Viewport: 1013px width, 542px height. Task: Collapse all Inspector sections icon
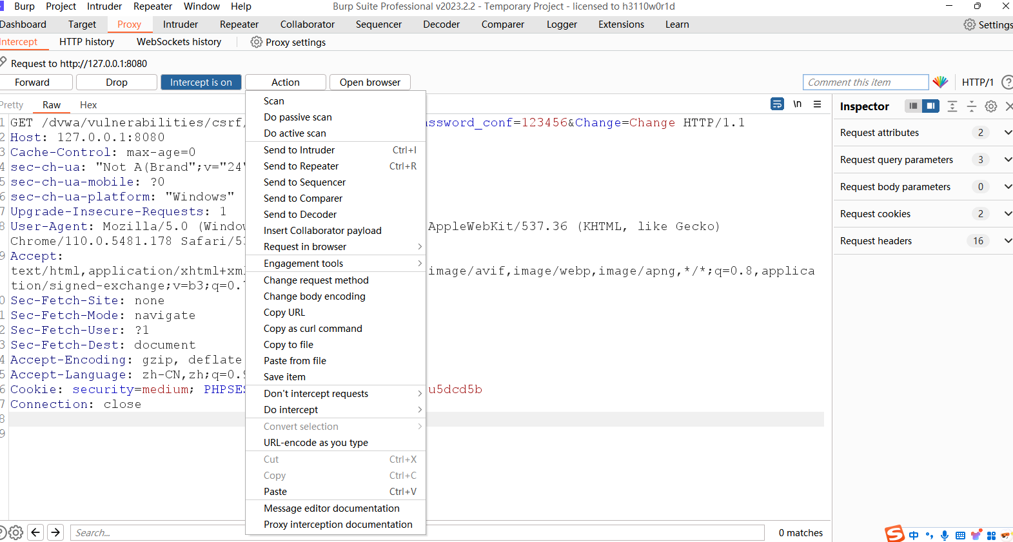tap(972, 106)
